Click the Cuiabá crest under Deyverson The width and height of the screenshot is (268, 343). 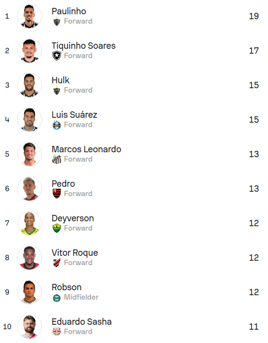(x=57, y=228)
